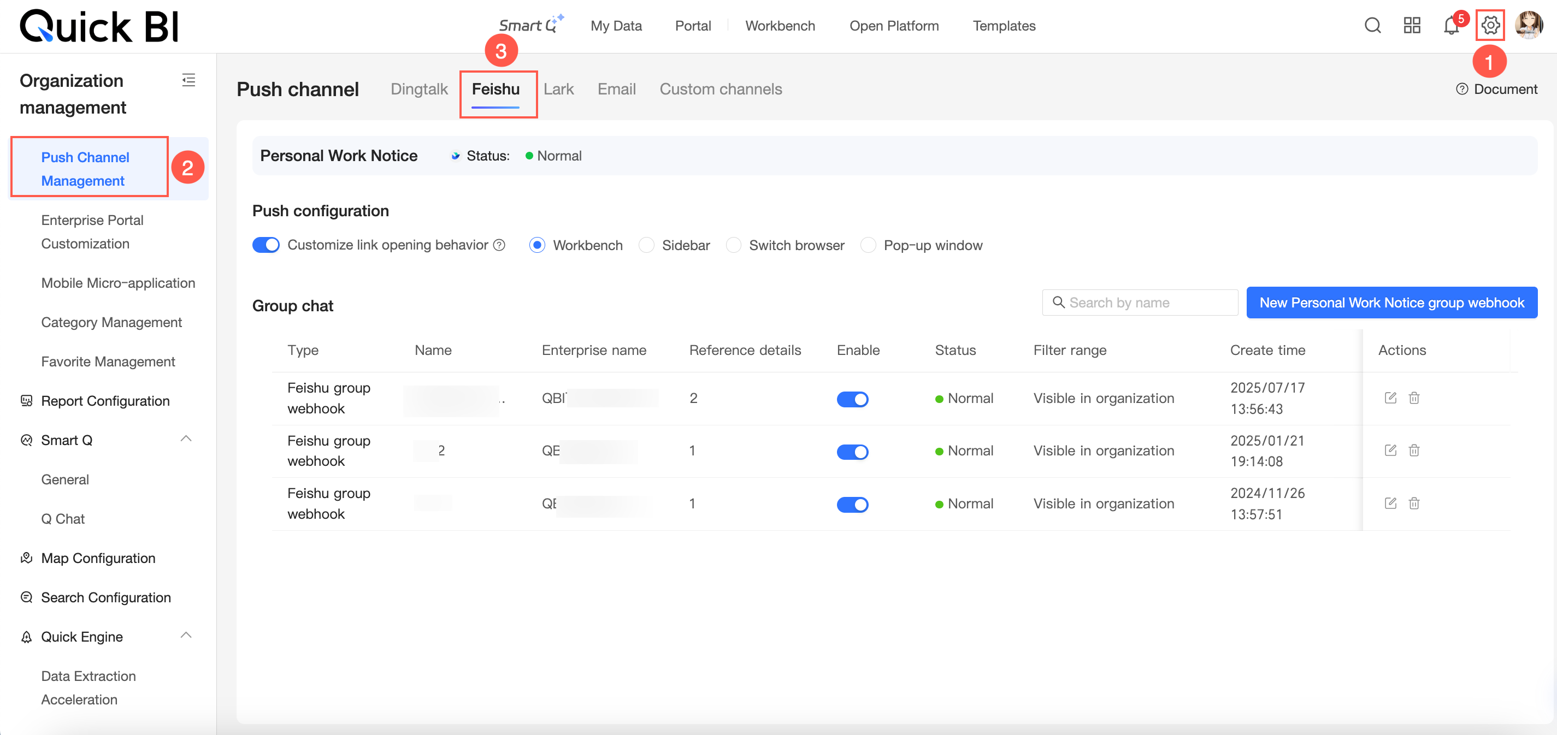Click the user avatar picture
Screen dimensions: 1557x735
pos(1529,25)
